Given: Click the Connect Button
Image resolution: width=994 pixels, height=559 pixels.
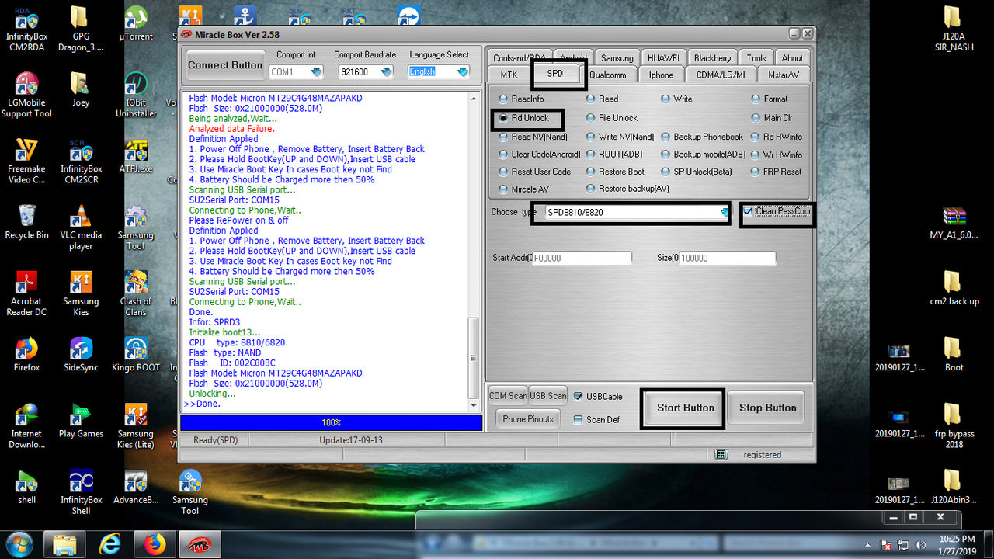Looking at the screenshot, I should [225, 65].
